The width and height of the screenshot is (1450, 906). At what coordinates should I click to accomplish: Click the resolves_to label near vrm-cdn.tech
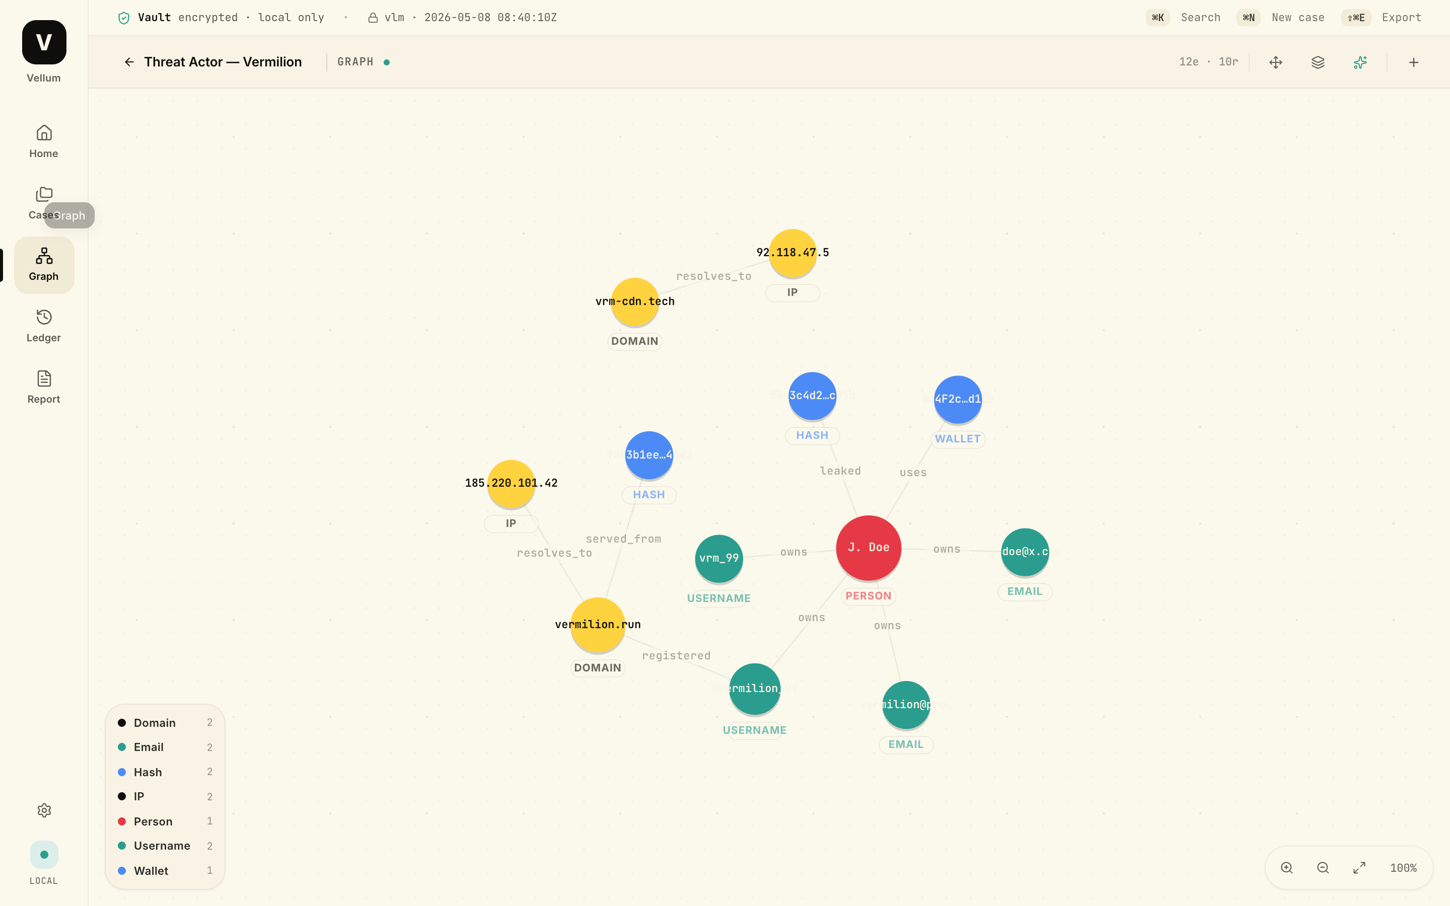713,276
